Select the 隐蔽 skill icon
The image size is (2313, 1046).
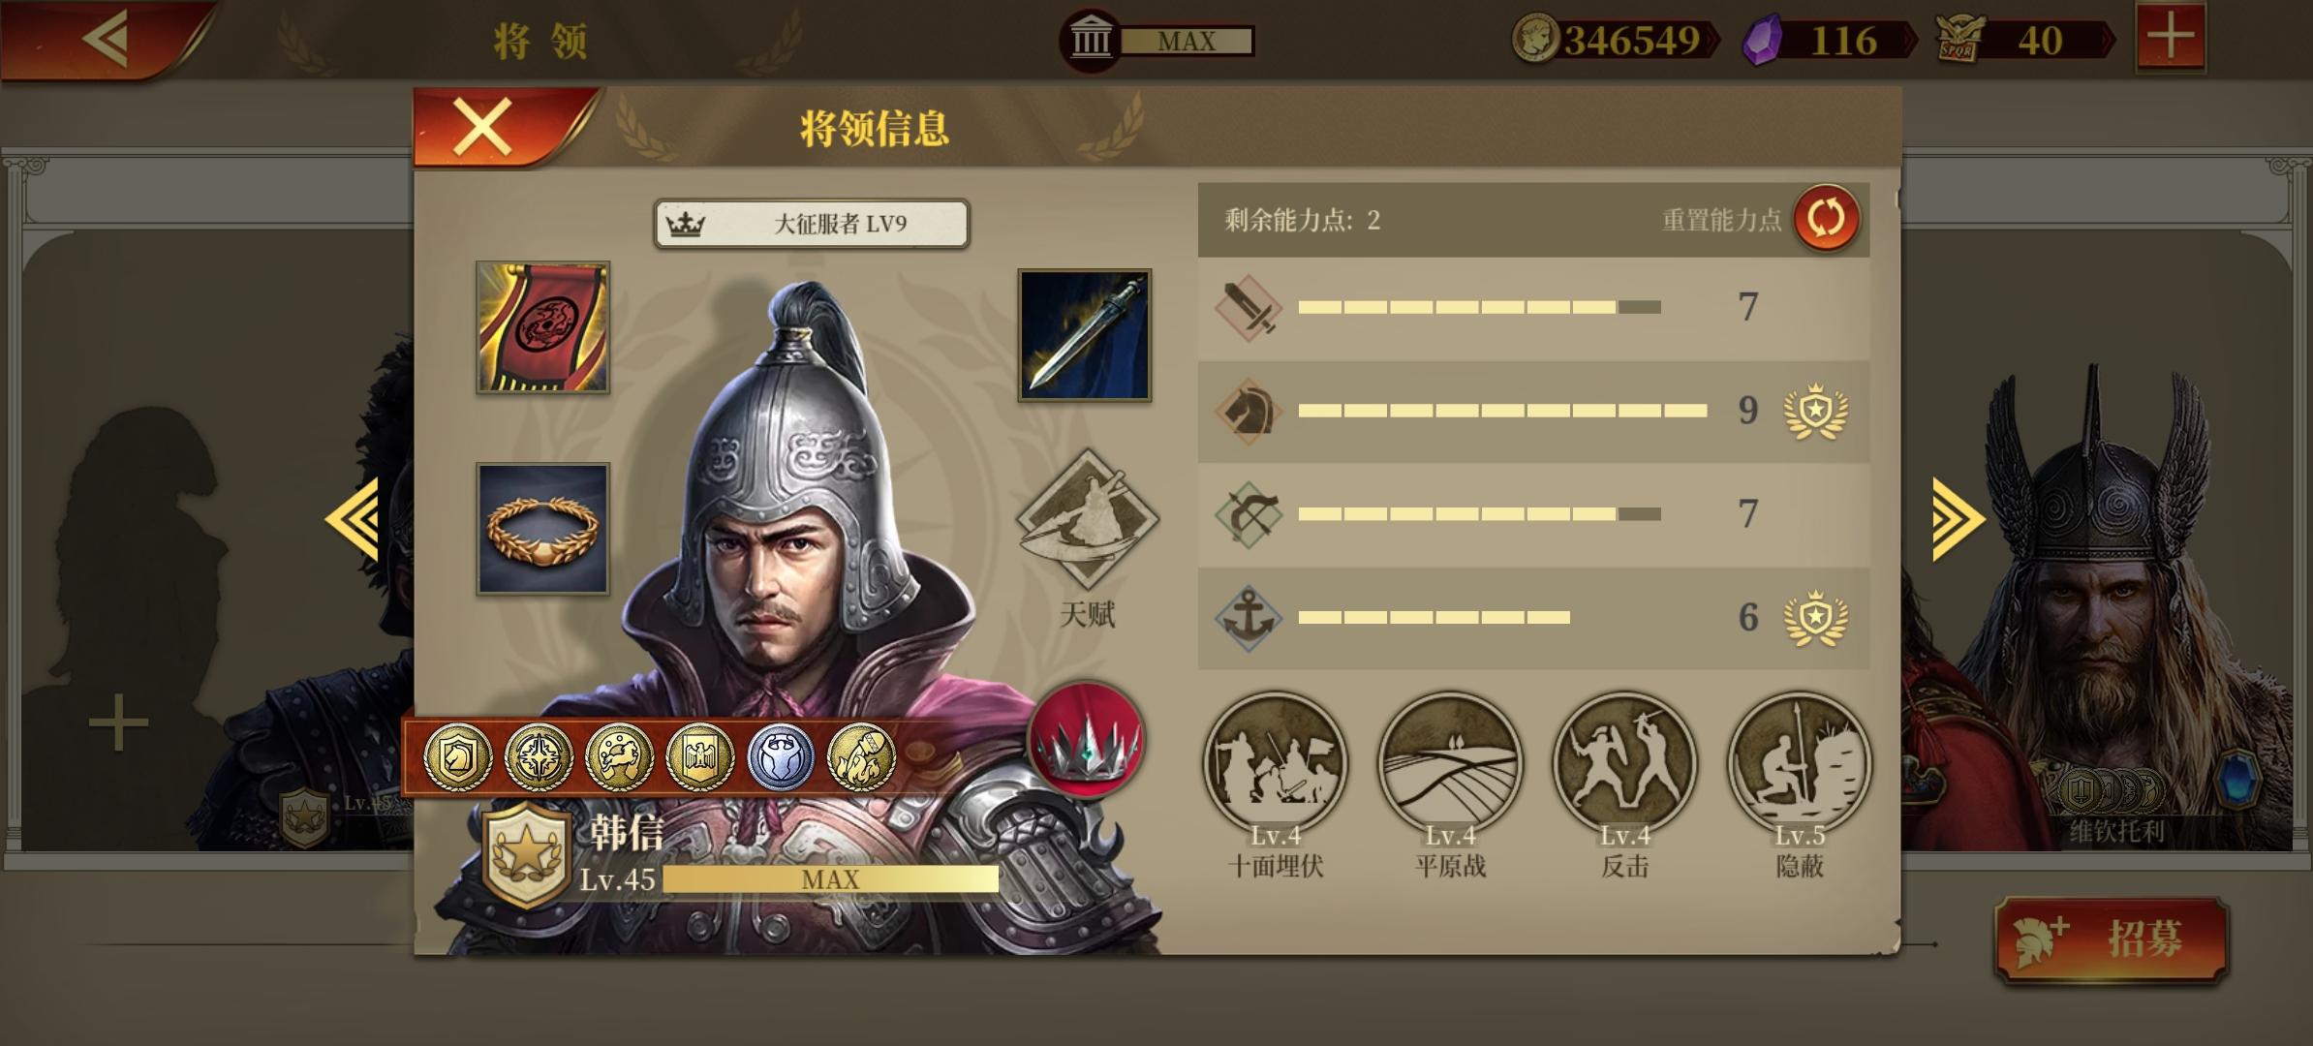click(x=1799, y=763)
